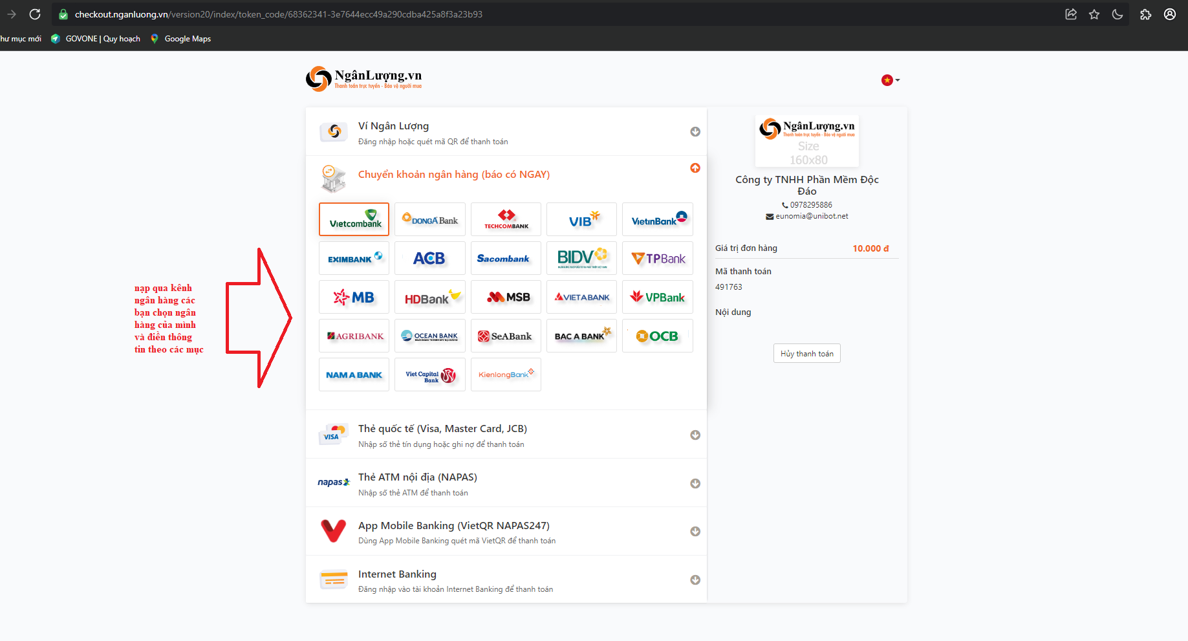The height and width of the screenshot is (641, 1188).
Task: Choose TPBank logo tile
Action: 658,258
